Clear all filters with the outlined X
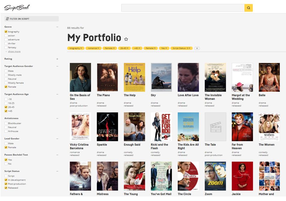The height and width of the screenshot is (201, 286). point(197,48)
